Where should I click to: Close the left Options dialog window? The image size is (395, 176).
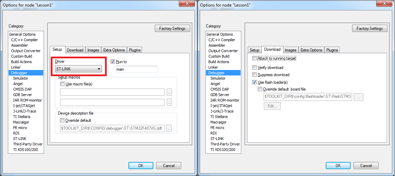click(x=188, y=3)
